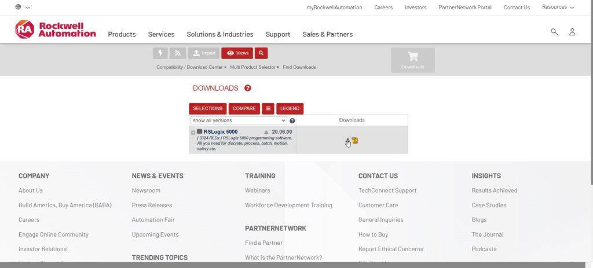Click the version filter help icon

292,121
